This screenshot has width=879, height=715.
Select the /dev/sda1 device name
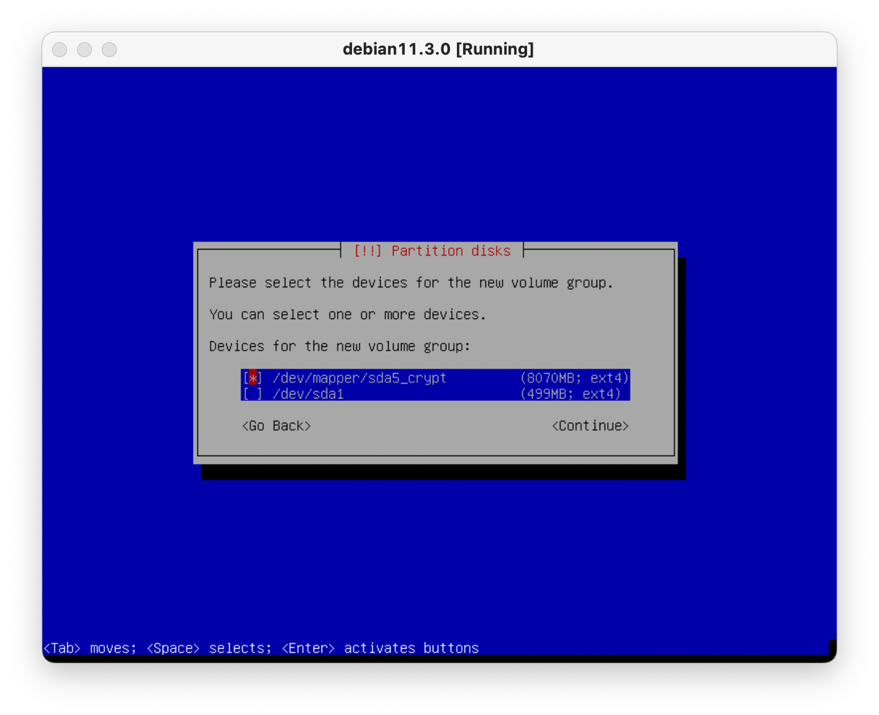click(308, 394)
